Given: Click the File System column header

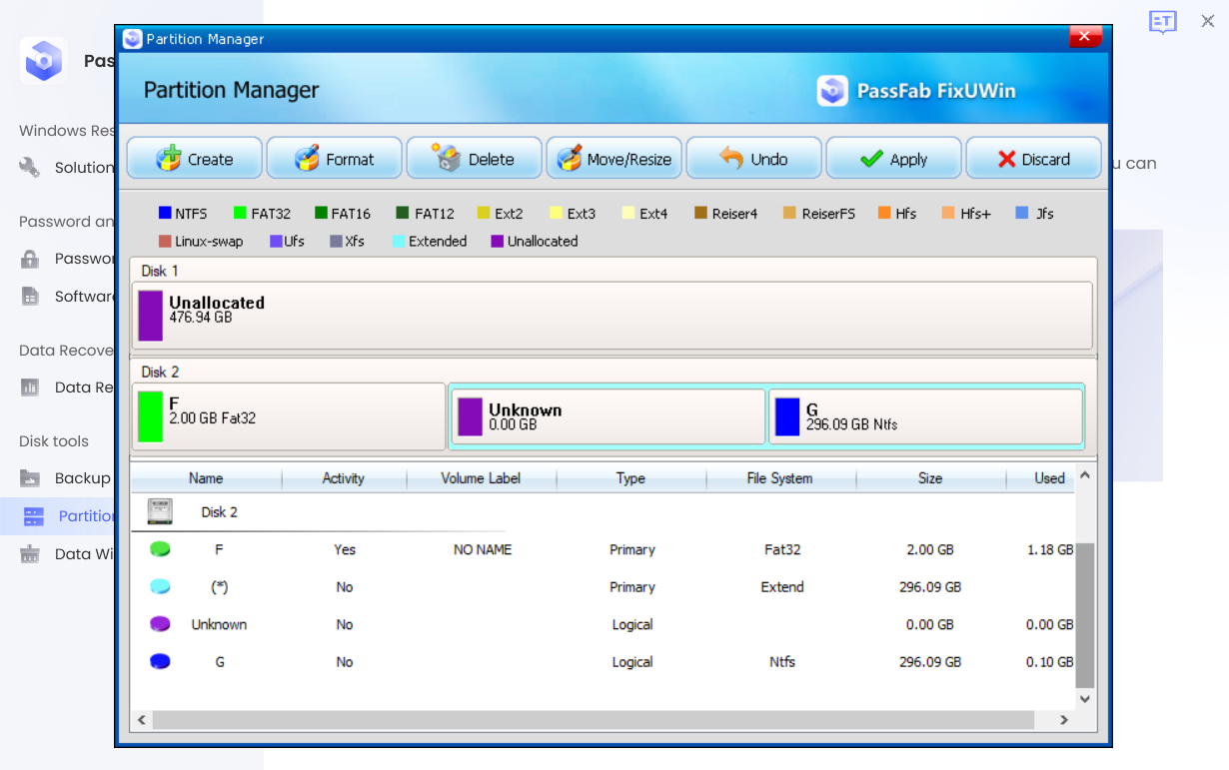Looking at the screenshot, I should [780, 478].
